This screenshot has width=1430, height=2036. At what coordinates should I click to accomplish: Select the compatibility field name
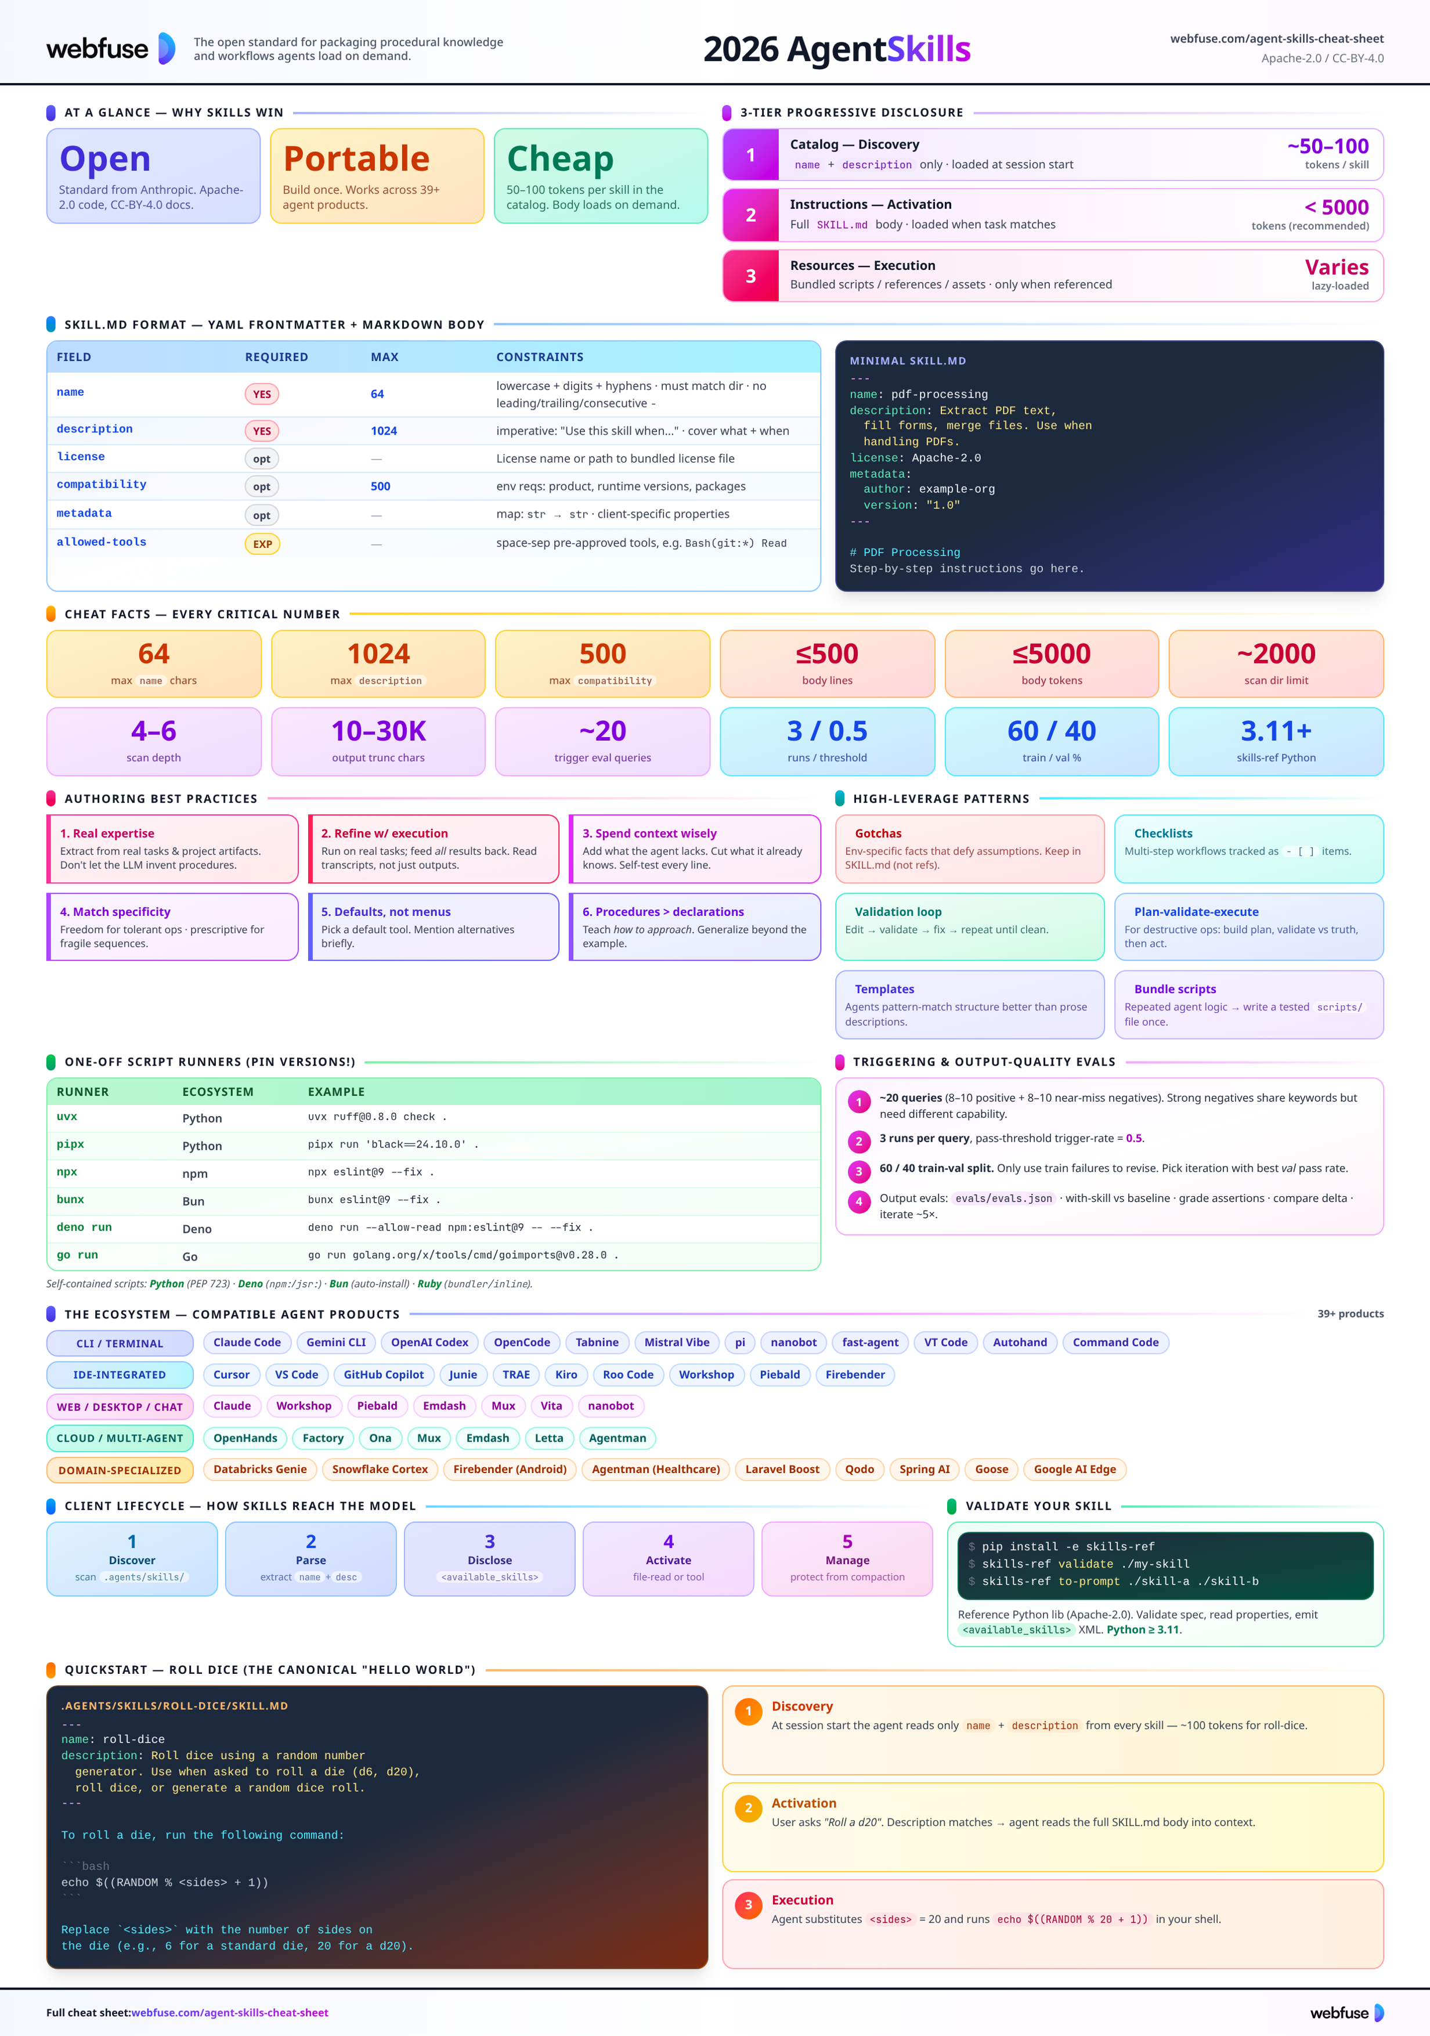click(x=101, y=484)
